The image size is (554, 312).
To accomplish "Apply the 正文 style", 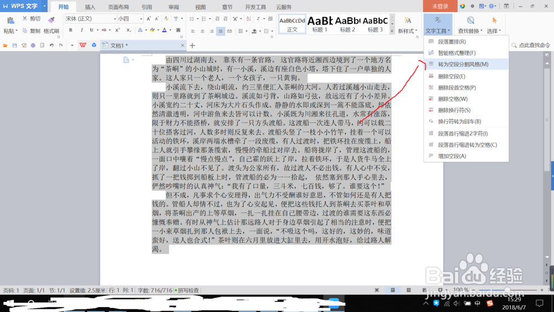I will [292, 24].
